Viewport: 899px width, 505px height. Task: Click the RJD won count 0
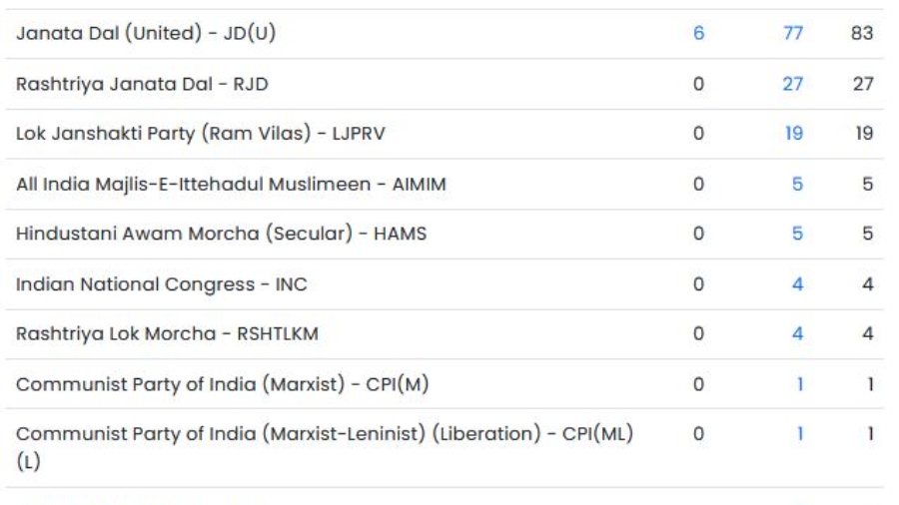coord(699,84)
